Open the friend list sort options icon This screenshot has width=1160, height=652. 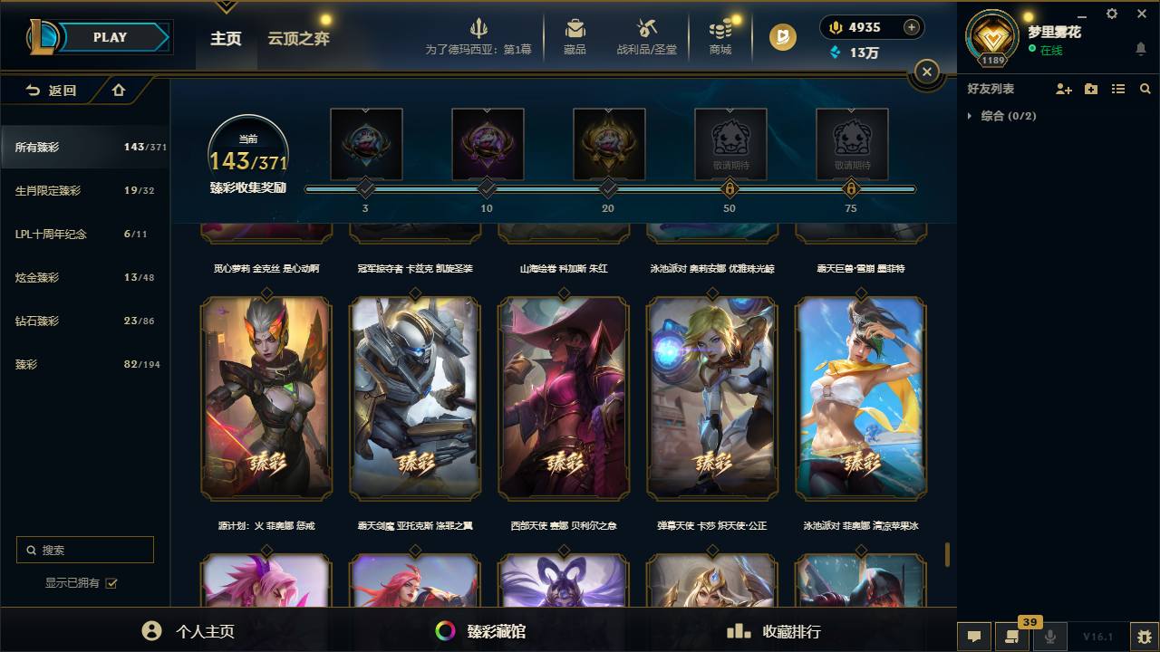1118,89
